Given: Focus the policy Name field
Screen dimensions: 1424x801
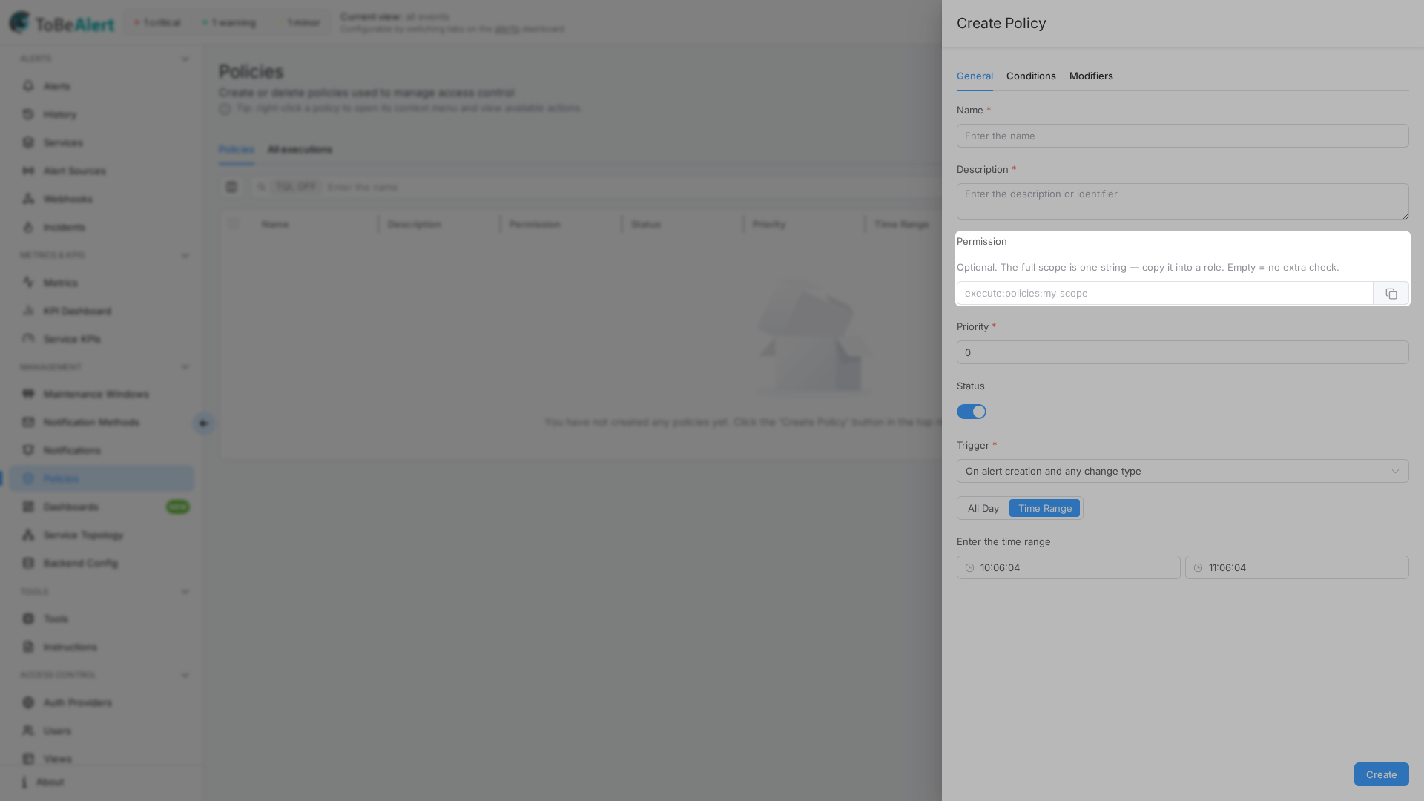Looking at the screenshot, I should pyautogui.click(x=1182, y=136).
